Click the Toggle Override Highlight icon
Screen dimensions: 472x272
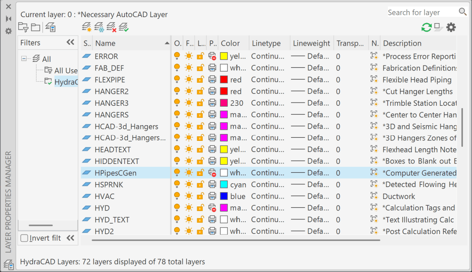[x=439, y=27]
